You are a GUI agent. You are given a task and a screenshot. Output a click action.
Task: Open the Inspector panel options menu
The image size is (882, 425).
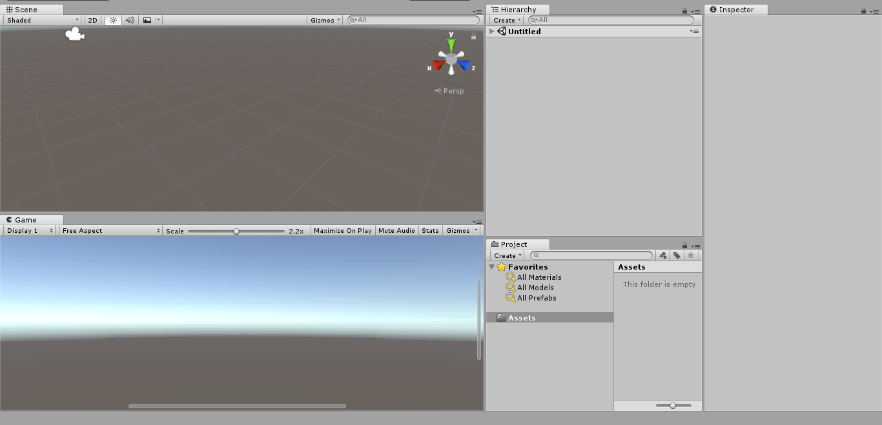pyautogui.click(x=874, y=11)
